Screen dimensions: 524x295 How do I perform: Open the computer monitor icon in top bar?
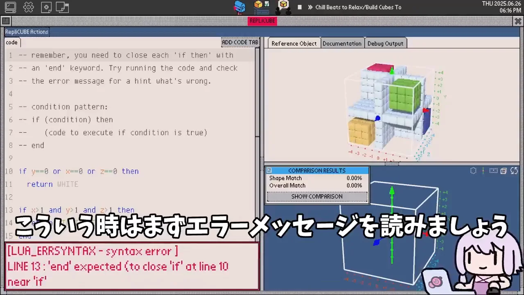[x=10, y=7]
